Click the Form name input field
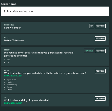 [55, 11]
